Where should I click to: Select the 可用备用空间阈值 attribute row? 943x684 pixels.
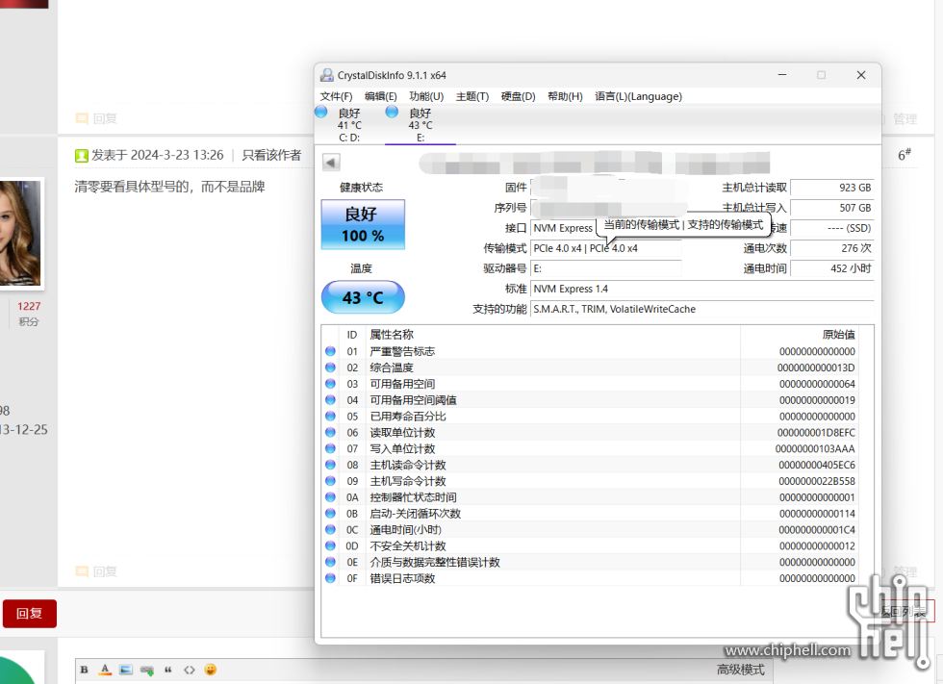pos(591,399)
